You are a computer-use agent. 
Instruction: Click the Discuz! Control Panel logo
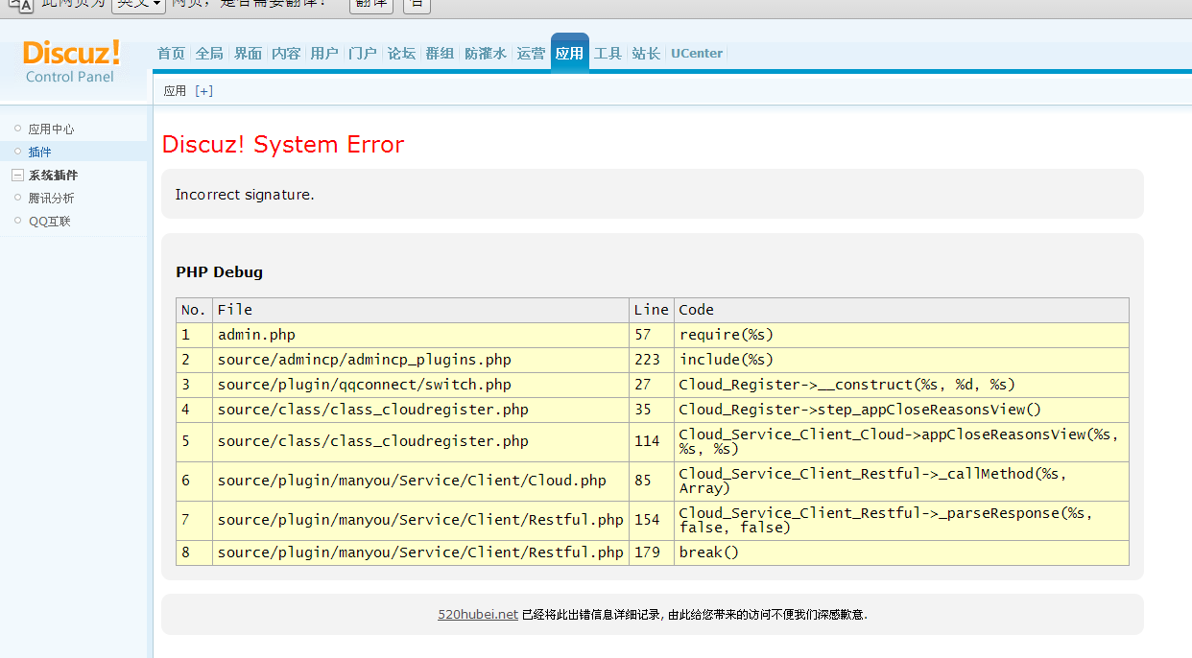tap(71, 61)
